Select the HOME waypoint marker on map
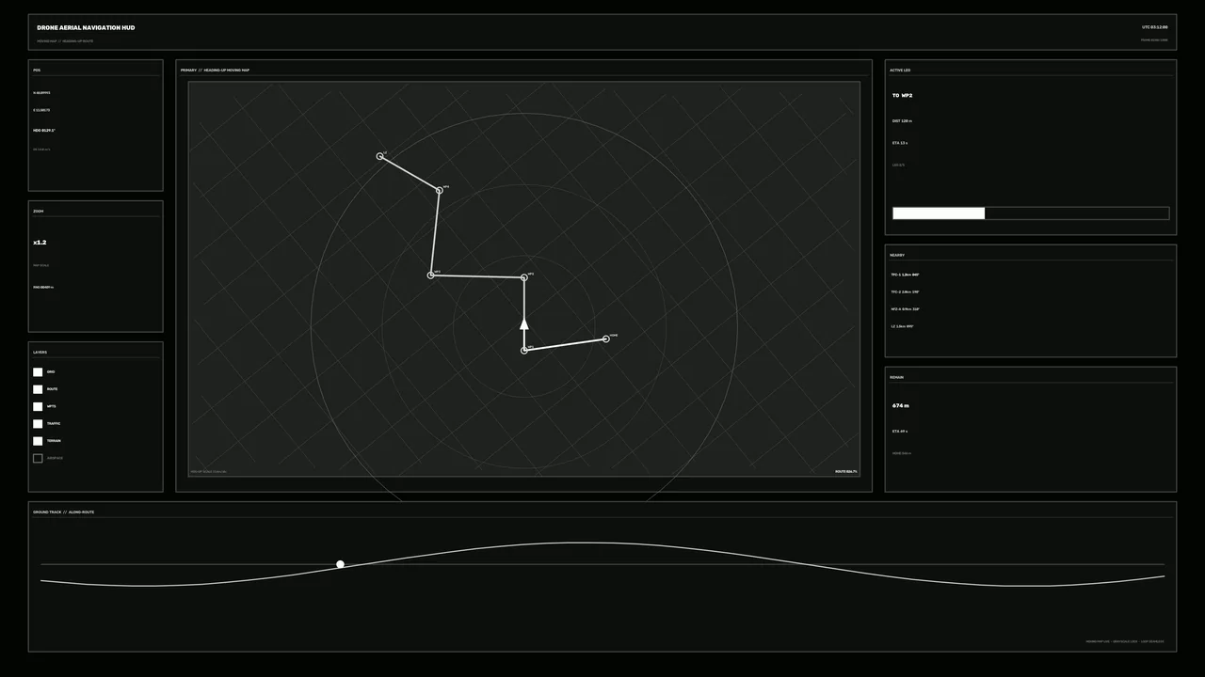 606,338
